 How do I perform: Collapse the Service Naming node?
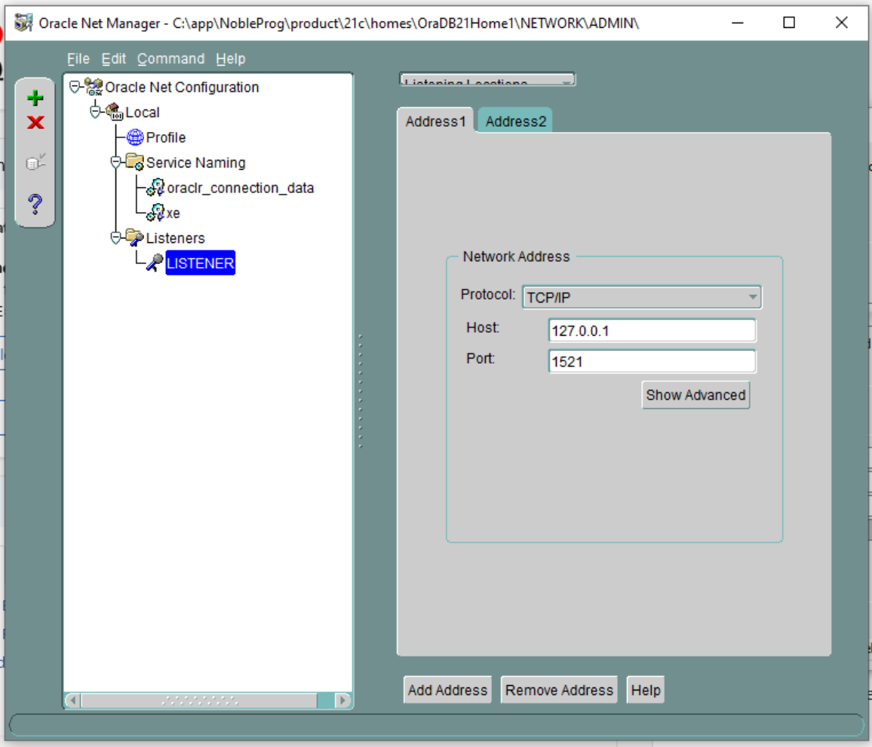[x=115, y=162]
